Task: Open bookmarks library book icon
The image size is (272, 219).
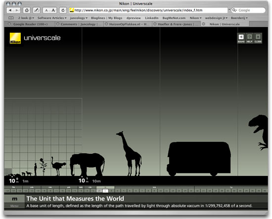Action: tap(11, 18)
